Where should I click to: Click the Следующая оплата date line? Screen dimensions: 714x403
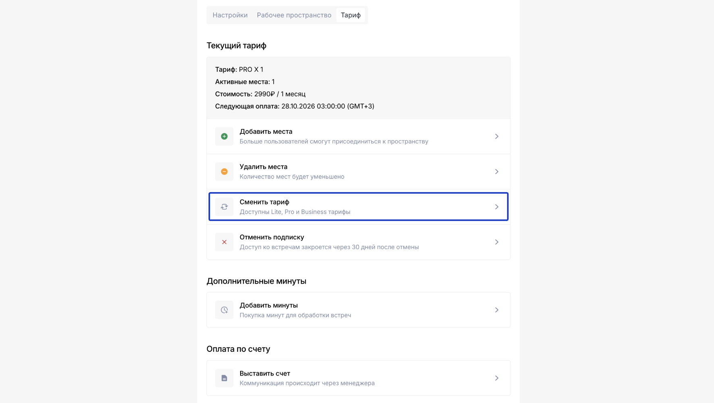click(295, 106)
